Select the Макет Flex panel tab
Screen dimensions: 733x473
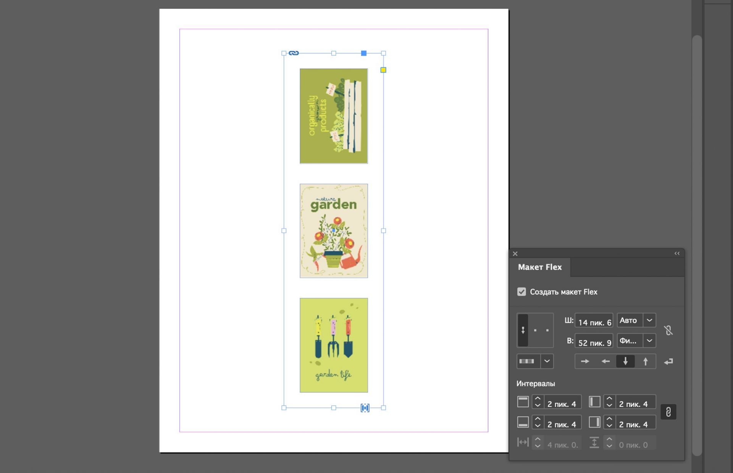539,267
